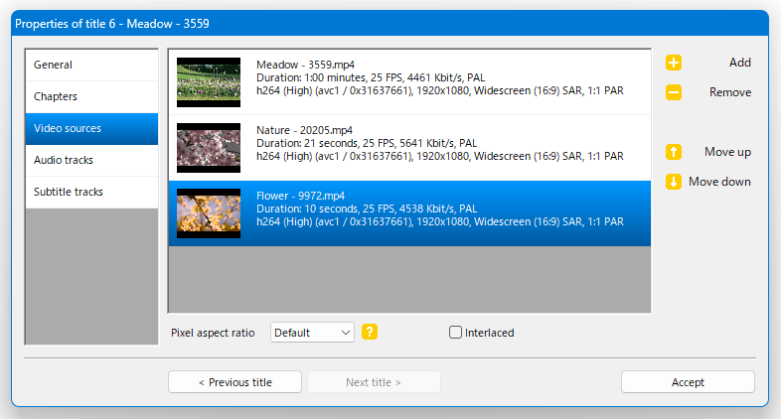781x419 pixels.
Task: Open the Pixel aspect ratio dropdown
Action: pyautogui.click(x=312, y=333)
